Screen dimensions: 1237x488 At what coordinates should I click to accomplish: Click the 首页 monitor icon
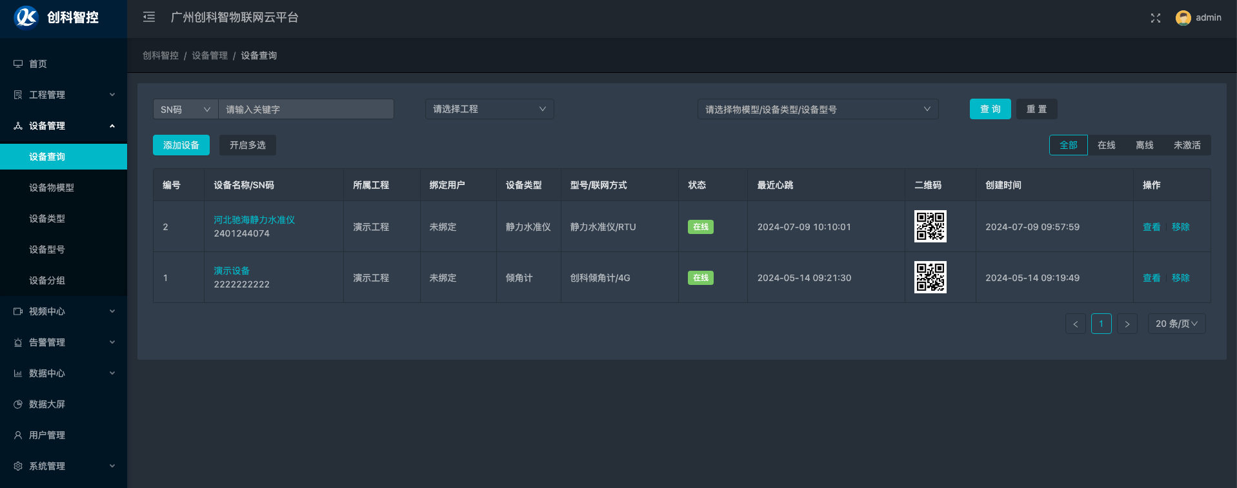(x=18, y=64)
